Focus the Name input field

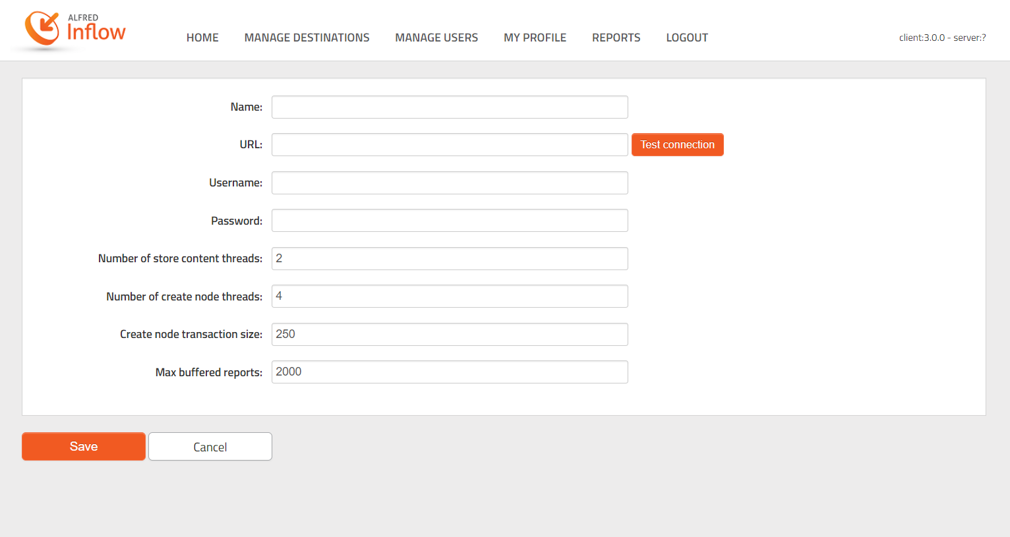[450, 107]
